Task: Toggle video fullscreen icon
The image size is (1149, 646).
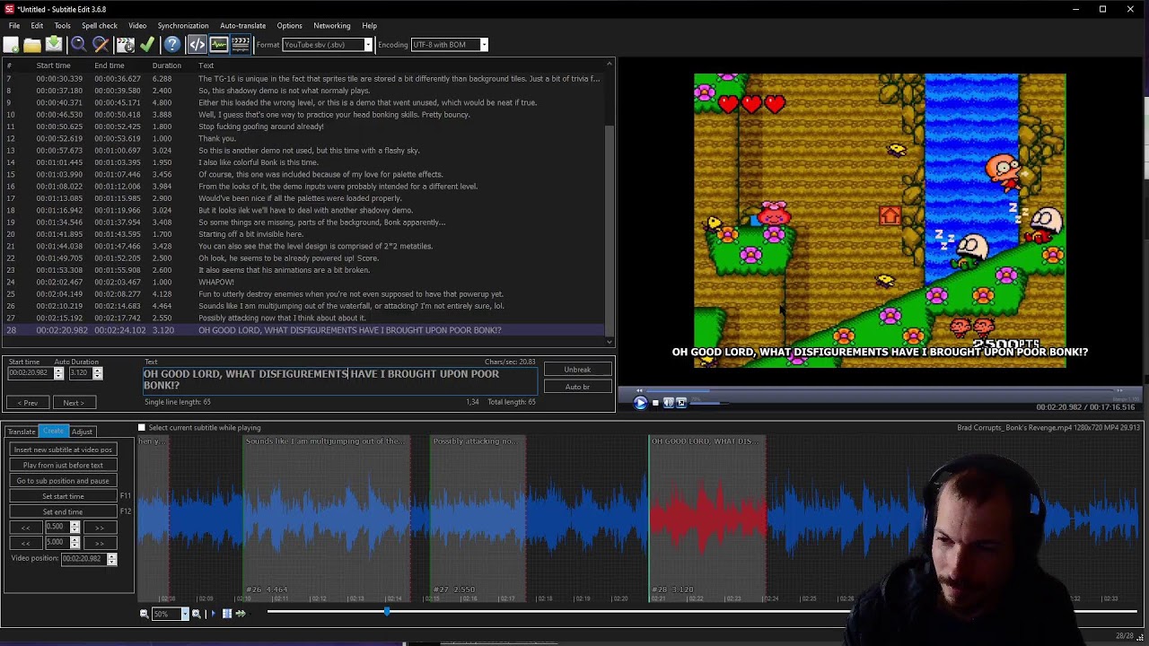Action: click(x=681, y=403)
